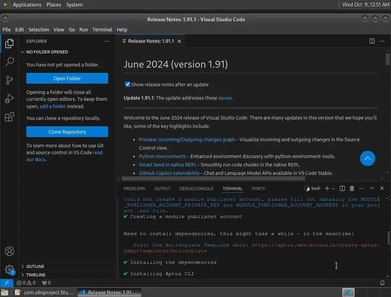Image resolution: width=391 pixels, height=297 pixels.
Task: Open the System menu in top panel
Action: [74, 5]
